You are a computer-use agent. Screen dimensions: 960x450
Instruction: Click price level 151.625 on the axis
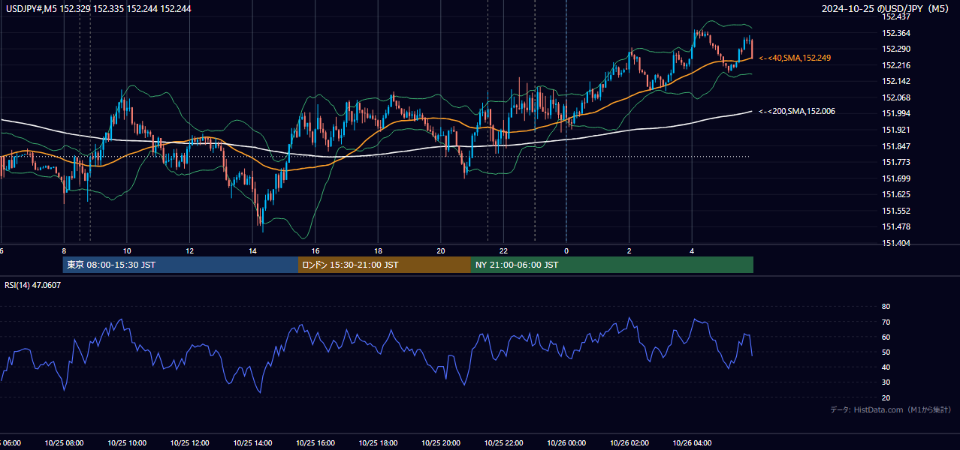[x=895, y=194]
